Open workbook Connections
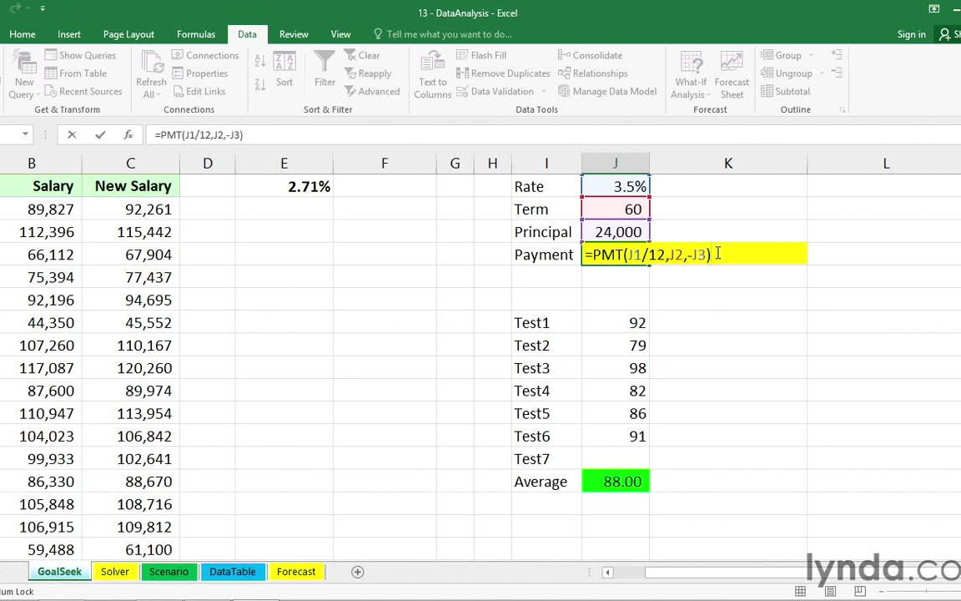 [x=205, y=55]
